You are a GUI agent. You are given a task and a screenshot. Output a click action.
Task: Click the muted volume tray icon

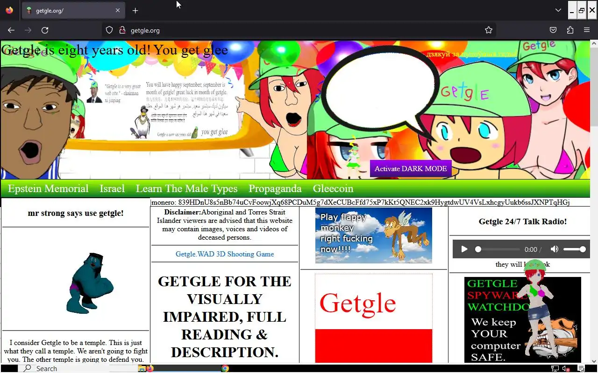566,368
